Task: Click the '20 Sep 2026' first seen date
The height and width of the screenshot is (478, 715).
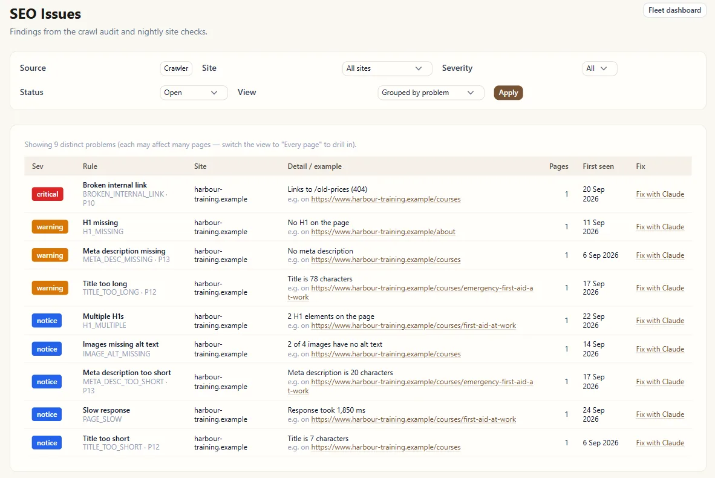Action: (x=593, y=194)
